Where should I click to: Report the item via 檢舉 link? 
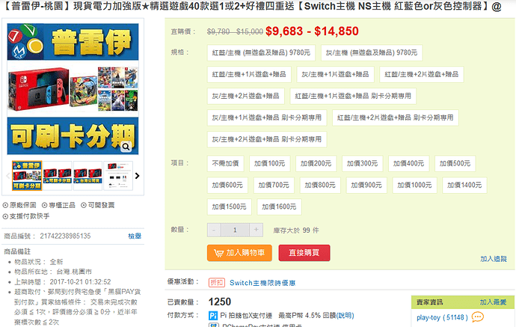point(135,236)
